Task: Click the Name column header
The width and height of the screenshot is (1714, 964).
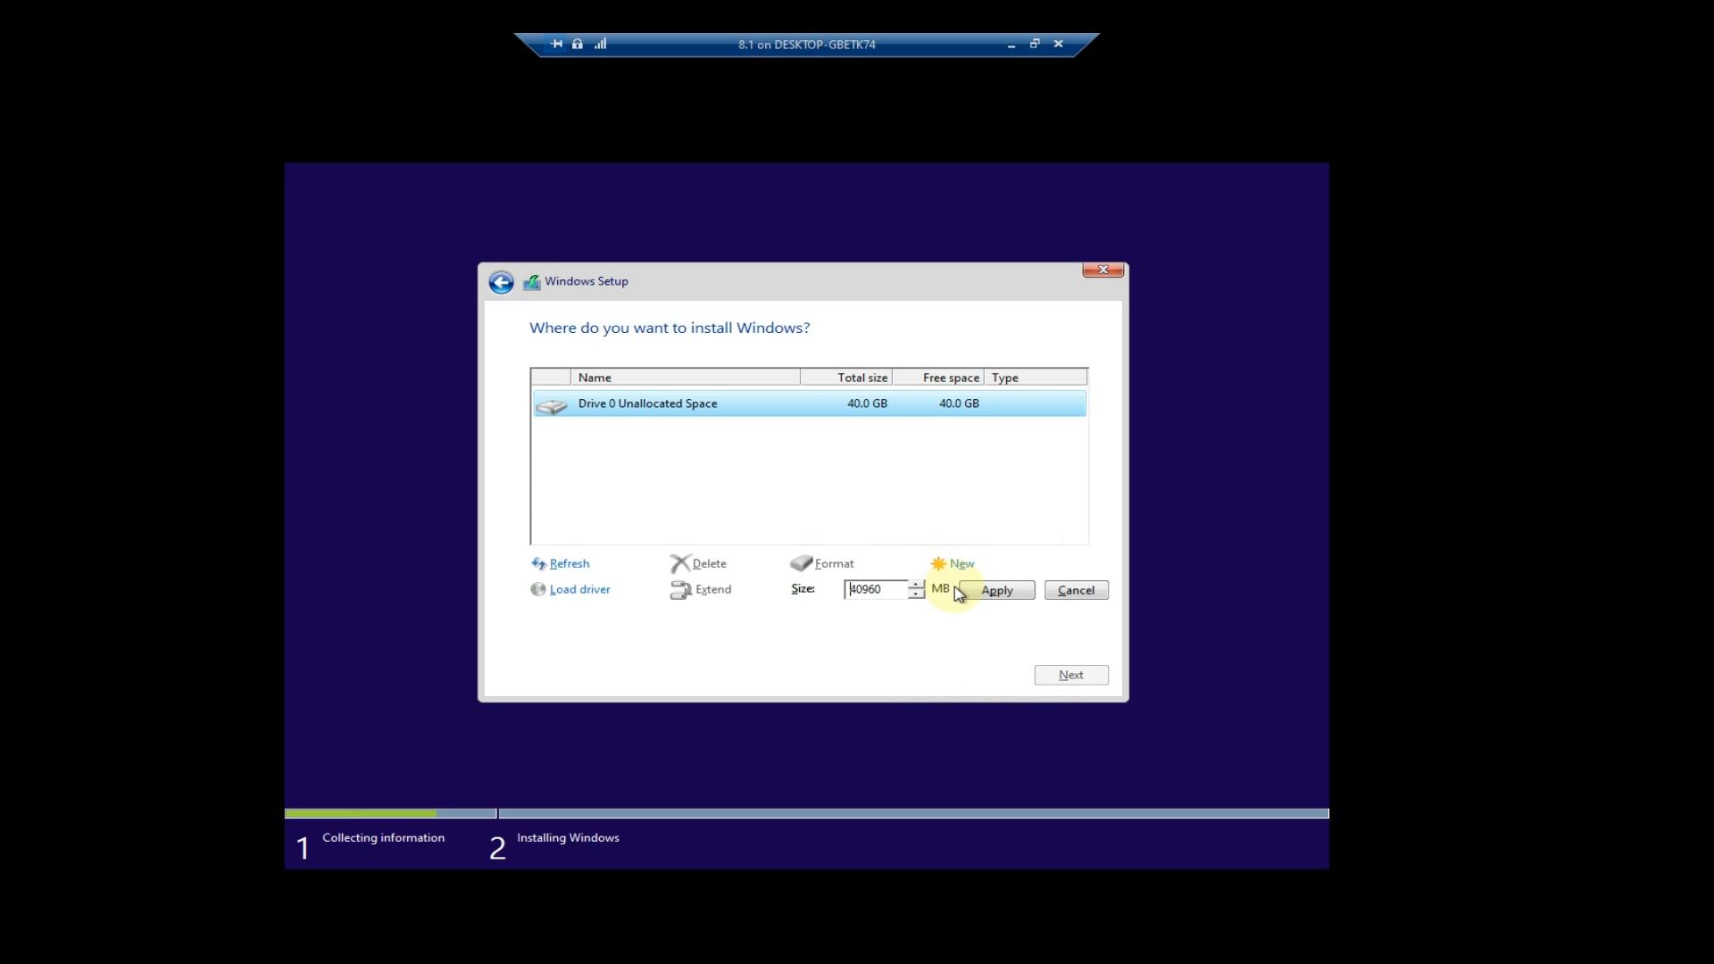Action: pyautogui.click(x=686, y=378)
